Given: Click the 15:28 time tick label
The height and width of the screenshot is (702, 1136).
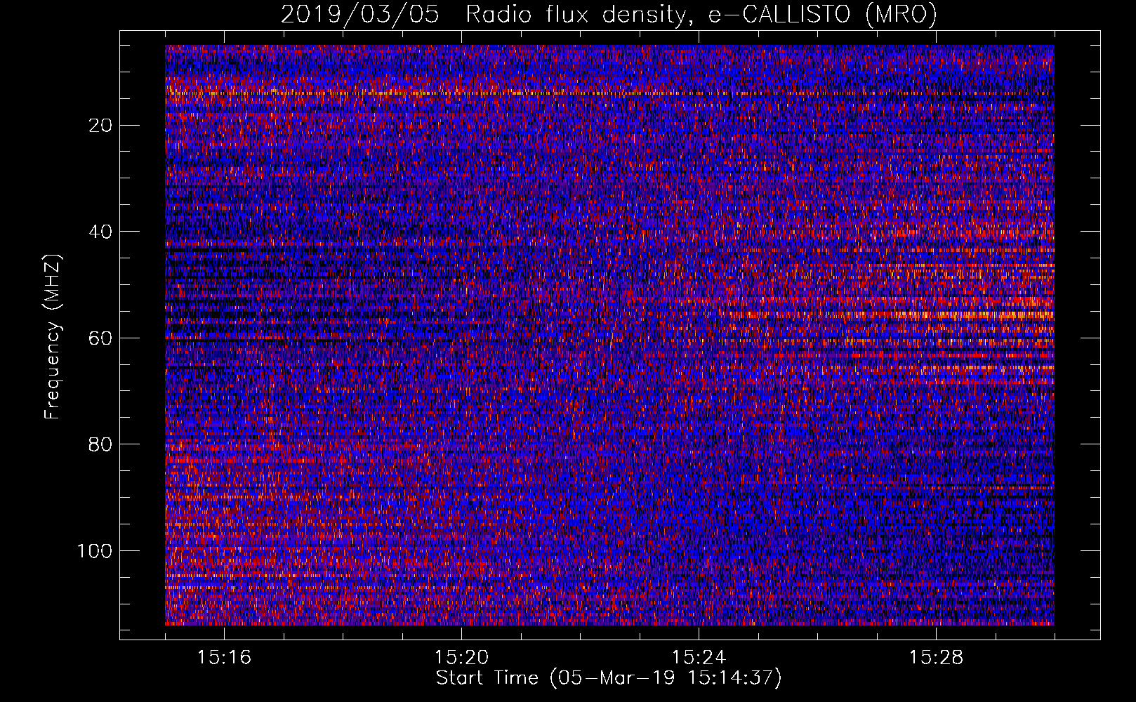Looking at the screenshot, I should coord(936,658).
